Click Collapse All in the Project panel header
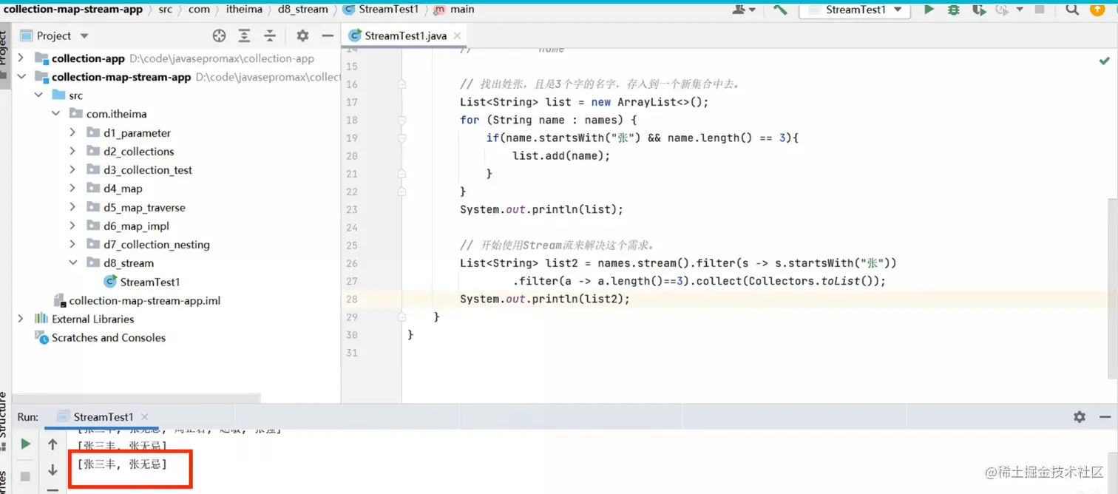This screenshot has width=1118, height=494. click(270, 35)
